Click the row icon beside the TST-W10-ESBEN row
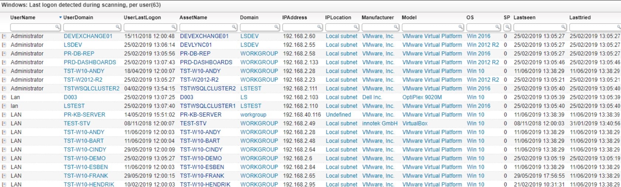The width and height of the screenshot is (621, 187). tap(4, 167)
